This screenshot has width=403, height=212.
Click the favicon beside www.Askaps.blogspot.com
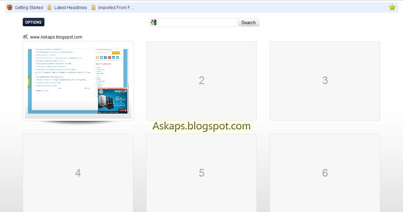pyautogui.click(x=25, y=36)
